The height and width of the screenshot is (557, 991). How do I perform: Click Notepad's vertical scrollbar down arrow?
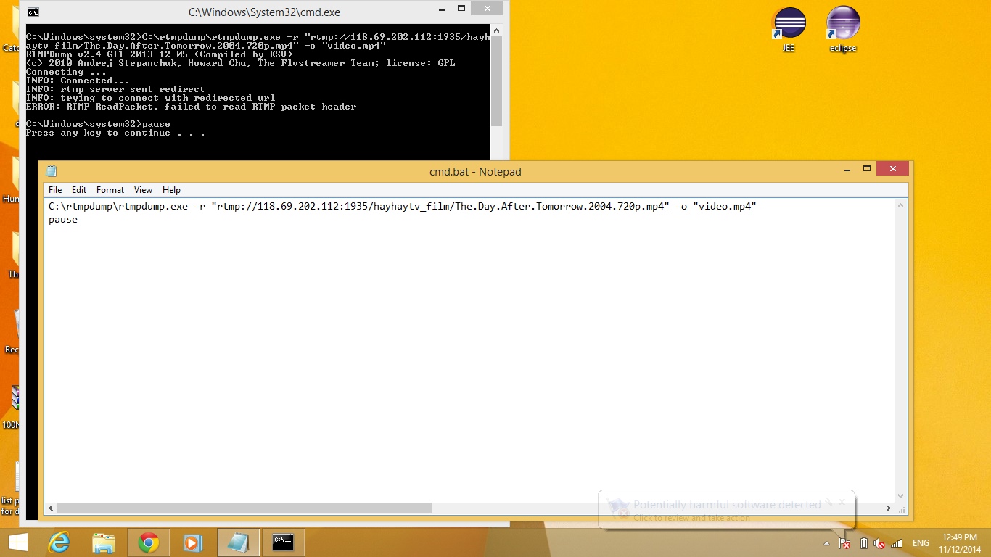tap(902, 496)
